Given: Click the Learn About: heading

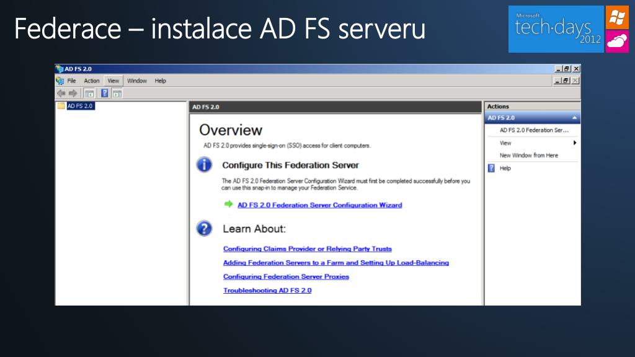Looking at the screenshot, I should coord(254,229).
